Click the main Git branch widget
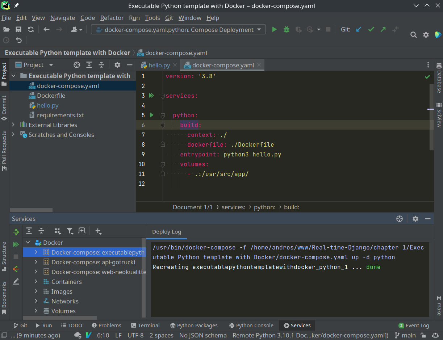Image resolution: width=443 pixels, height=340 pixels. (405, 335)
